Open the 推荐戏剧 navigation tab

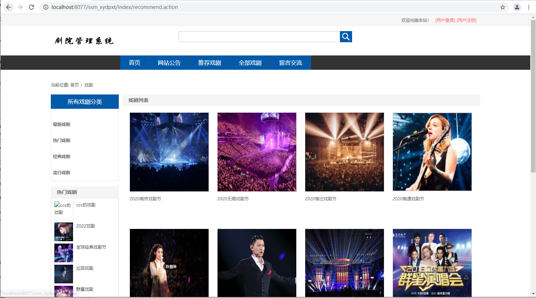pos(210,63)
